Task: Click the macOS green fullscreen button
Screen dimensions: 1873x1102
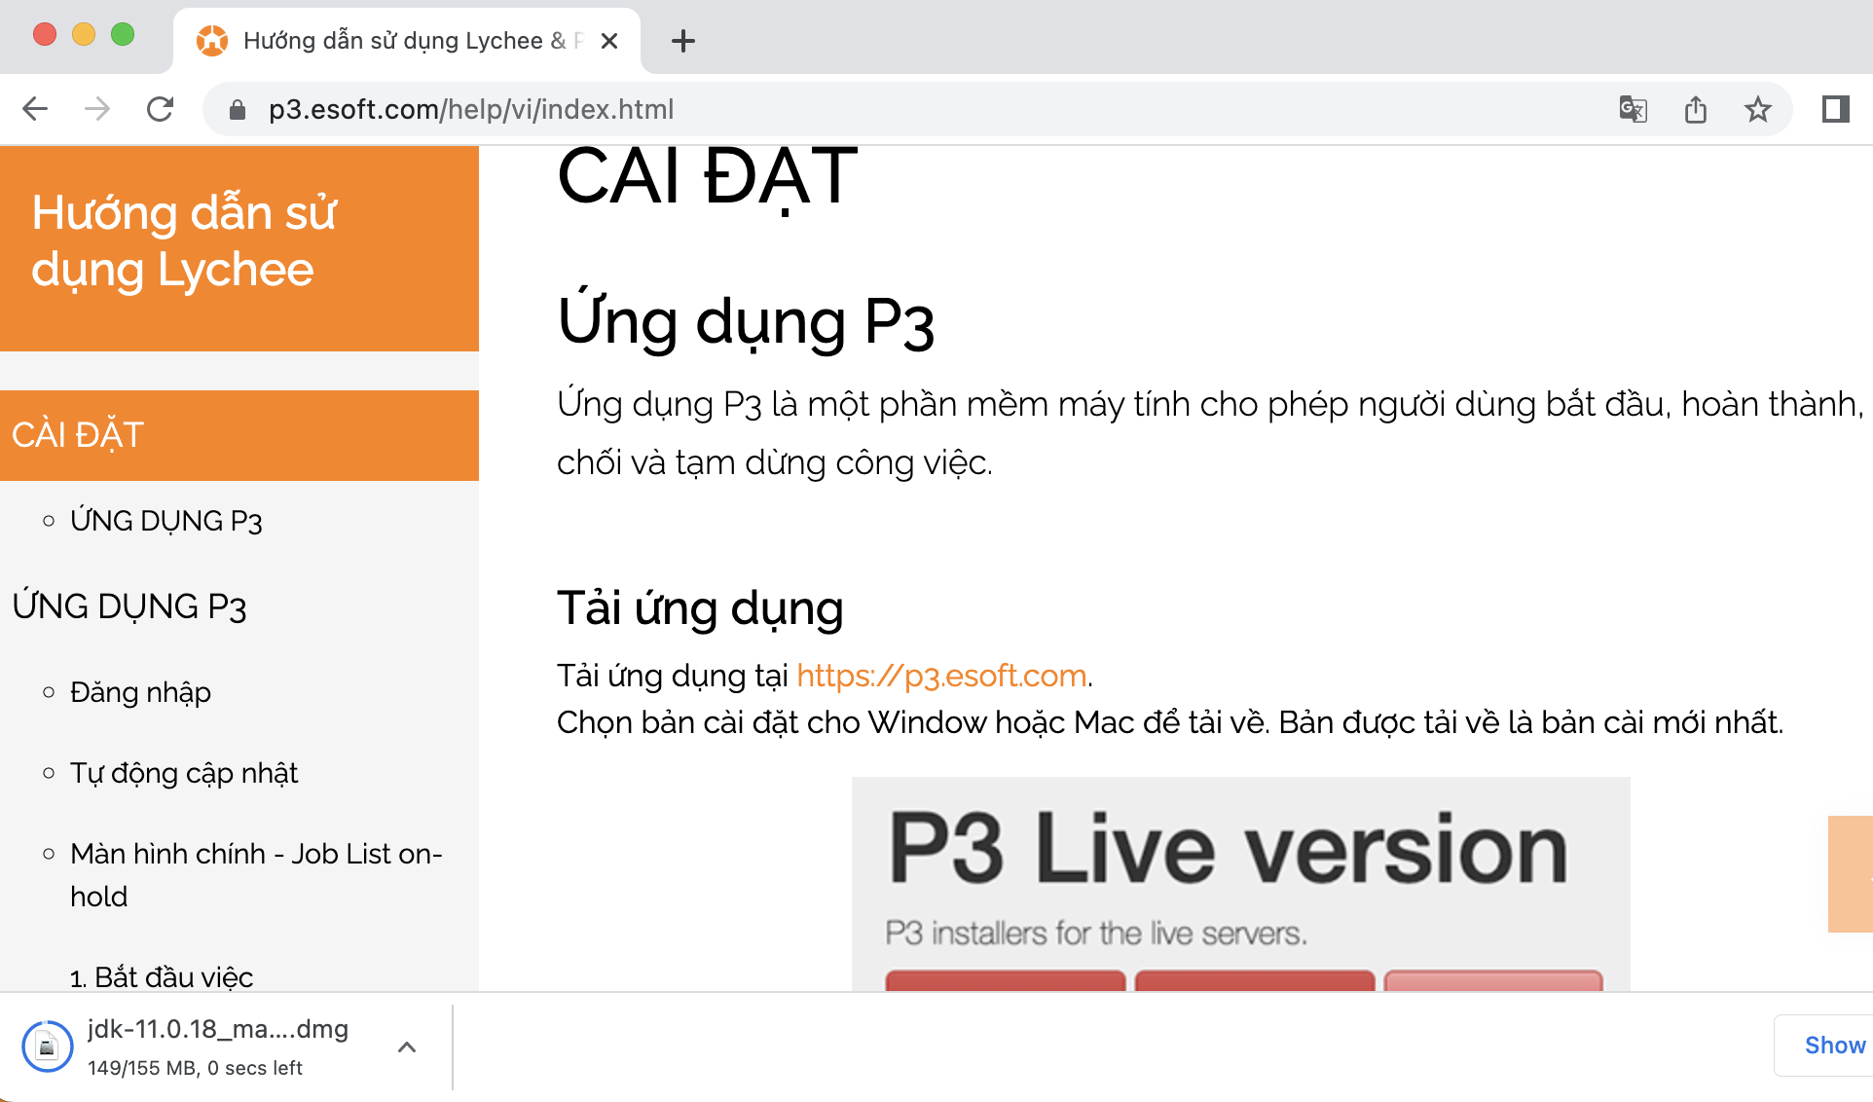Action: (123, 35)
